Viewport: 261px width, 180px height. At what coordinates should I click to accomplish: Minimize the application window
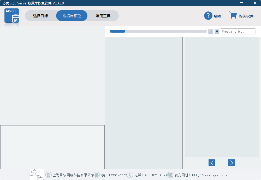pyautogui.click(x=241, y=3)
